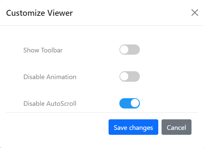
Task: Click the X icon in the dialog header
Action: click(195, 13)
